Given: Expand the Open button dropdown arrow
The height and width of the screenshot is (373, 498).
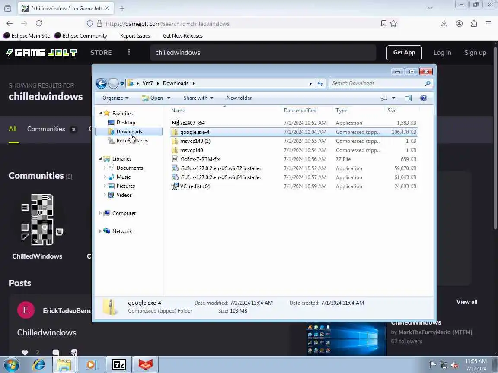Looking at the screenshot, I should tap(169, 98).
